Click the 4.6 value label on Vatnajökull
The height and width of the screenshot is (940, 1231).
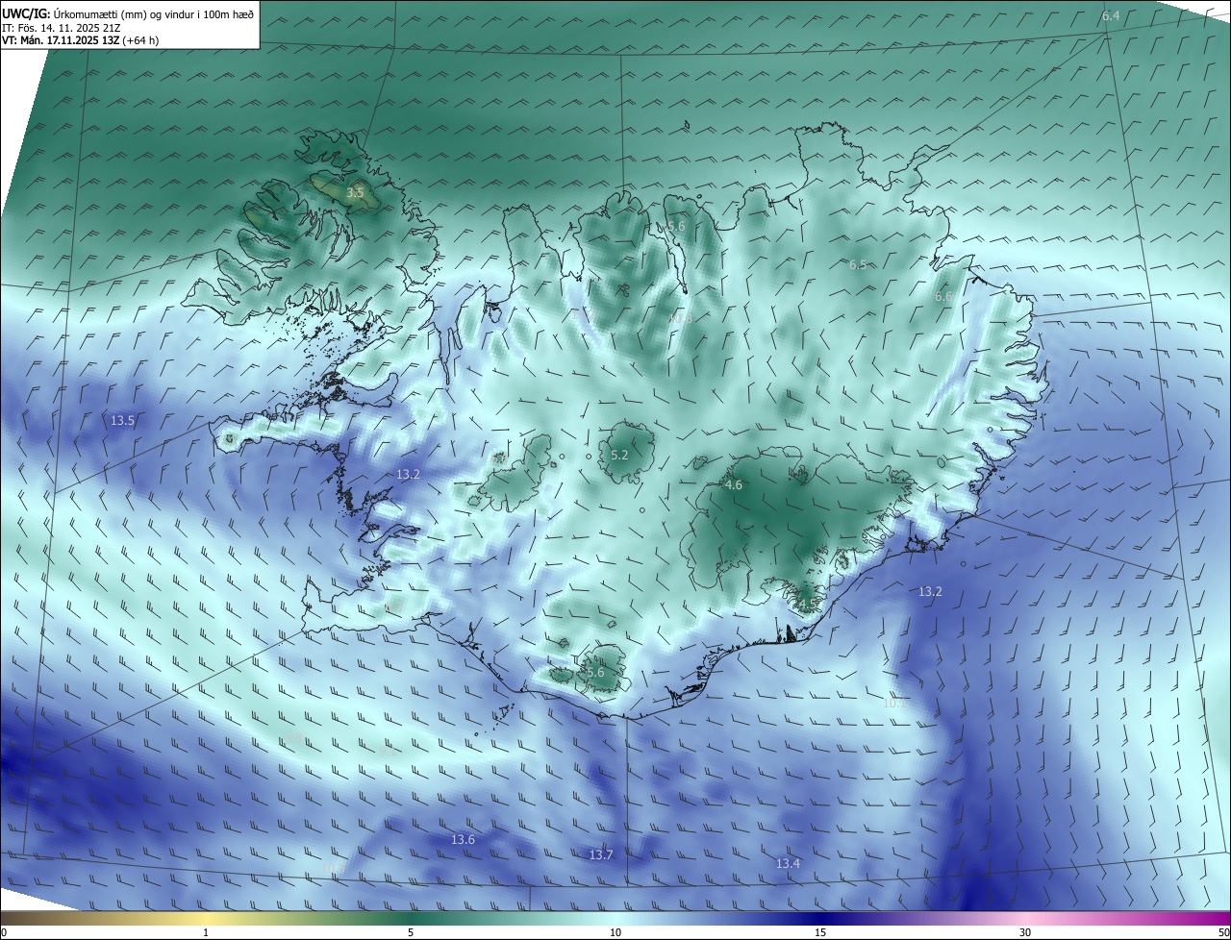point(733,485)
